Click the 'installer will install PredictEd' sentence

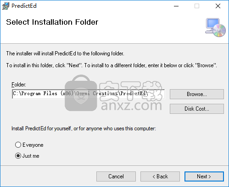pos(65,53)
